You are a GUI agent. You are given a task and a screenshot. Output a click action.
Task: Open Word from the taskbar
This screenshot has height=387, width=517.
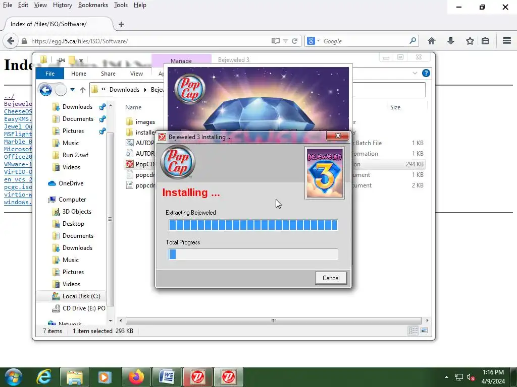point(167,377)
